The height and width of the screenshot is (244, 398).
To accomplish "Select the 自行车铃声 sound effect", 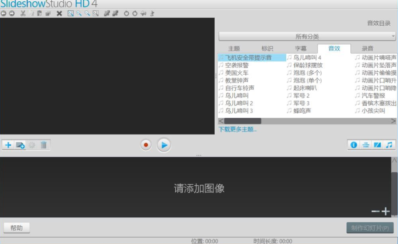I will (240, 88).
